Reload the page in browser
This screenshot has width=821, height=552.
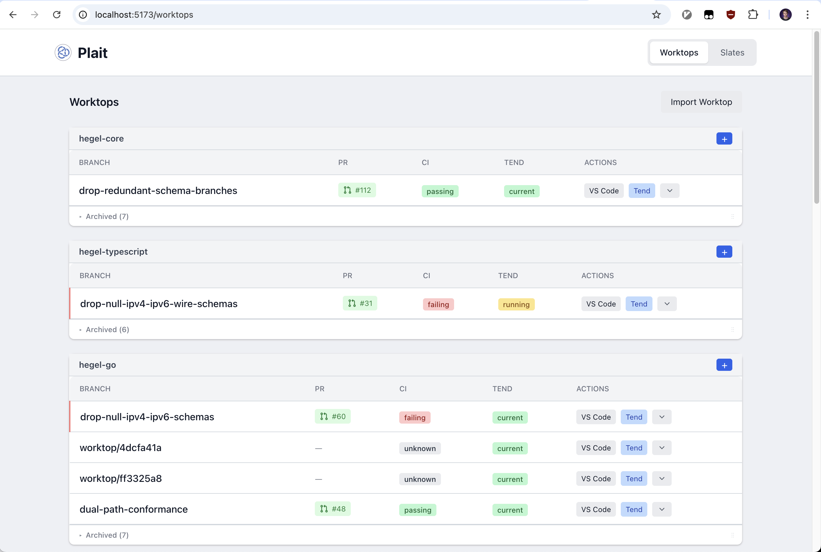(57, 15)
